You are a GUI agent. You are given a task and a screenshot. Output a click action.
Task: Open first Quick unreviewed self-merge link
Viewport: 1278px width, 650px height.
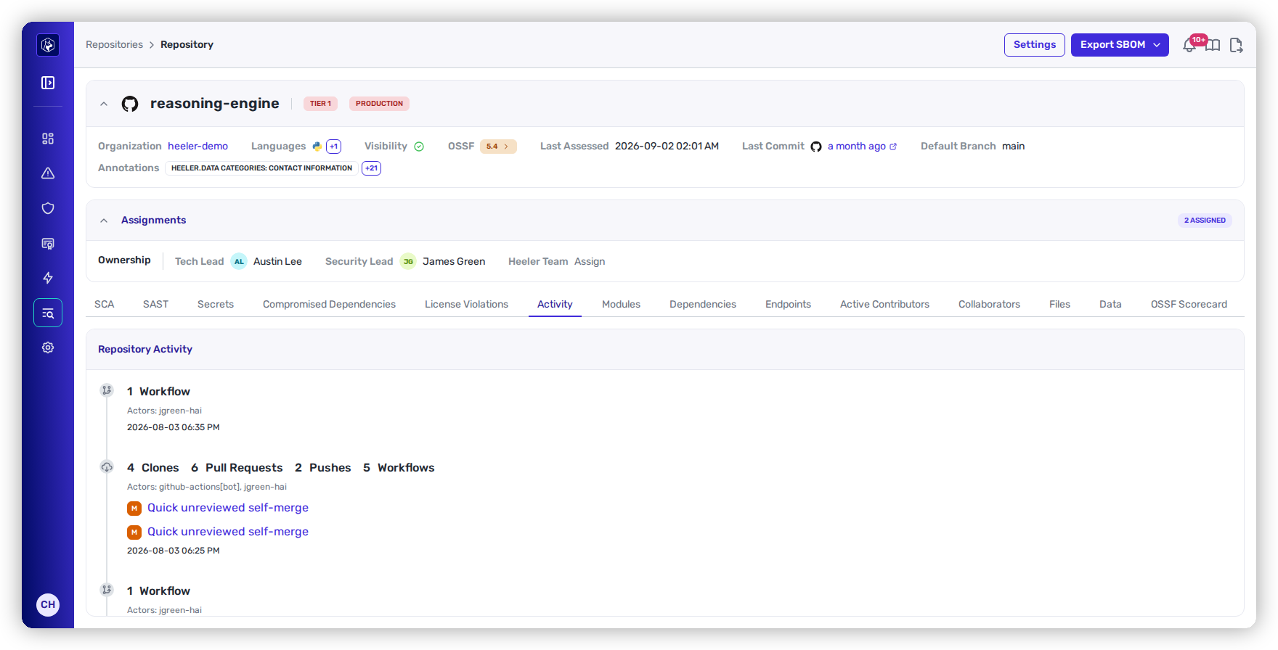click(x=228, y=508)
